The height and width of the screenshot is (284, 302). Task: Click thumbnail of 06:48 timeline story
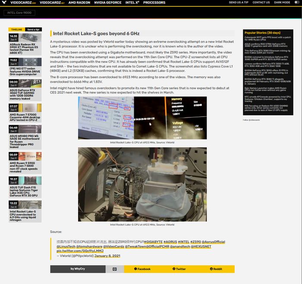click(30, 129)
